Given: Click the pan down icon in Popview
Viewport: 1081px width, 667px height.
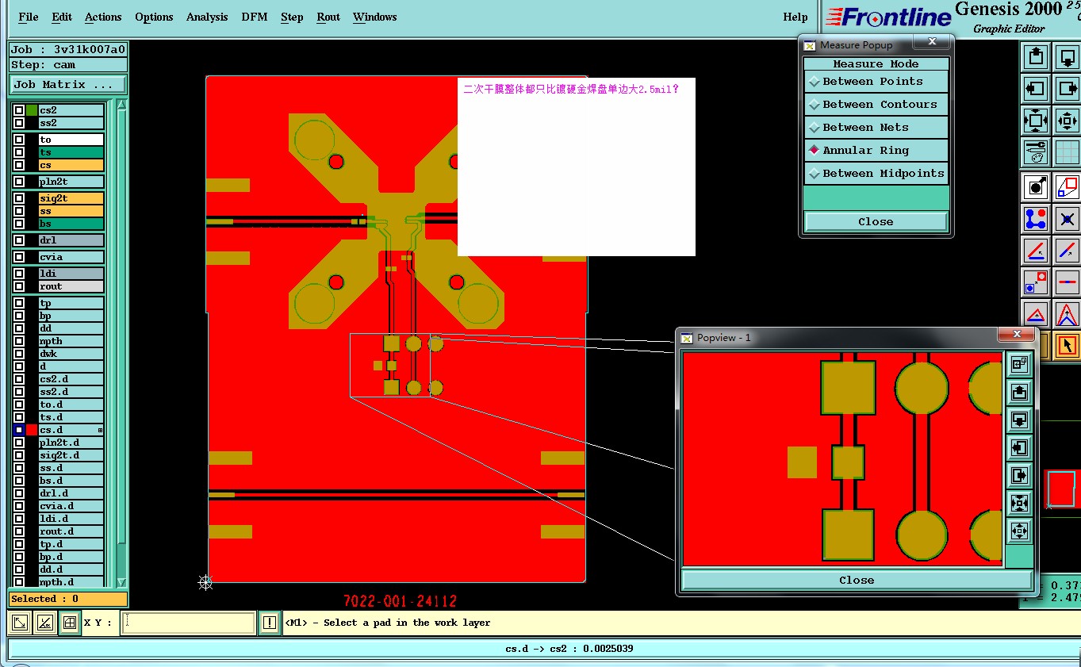Looking at the screenshot, I should (x=1019, y=420).
